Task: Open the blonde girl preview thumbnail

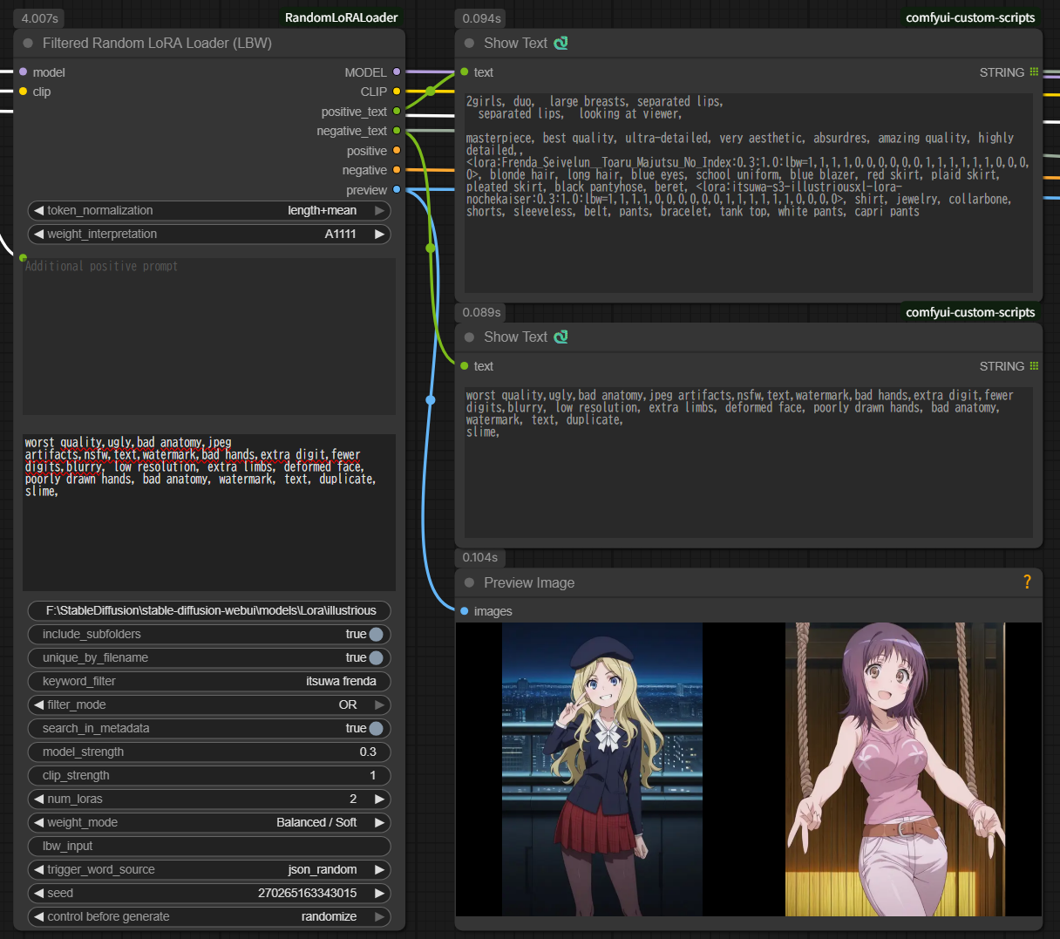Action: tap(602, 769)
